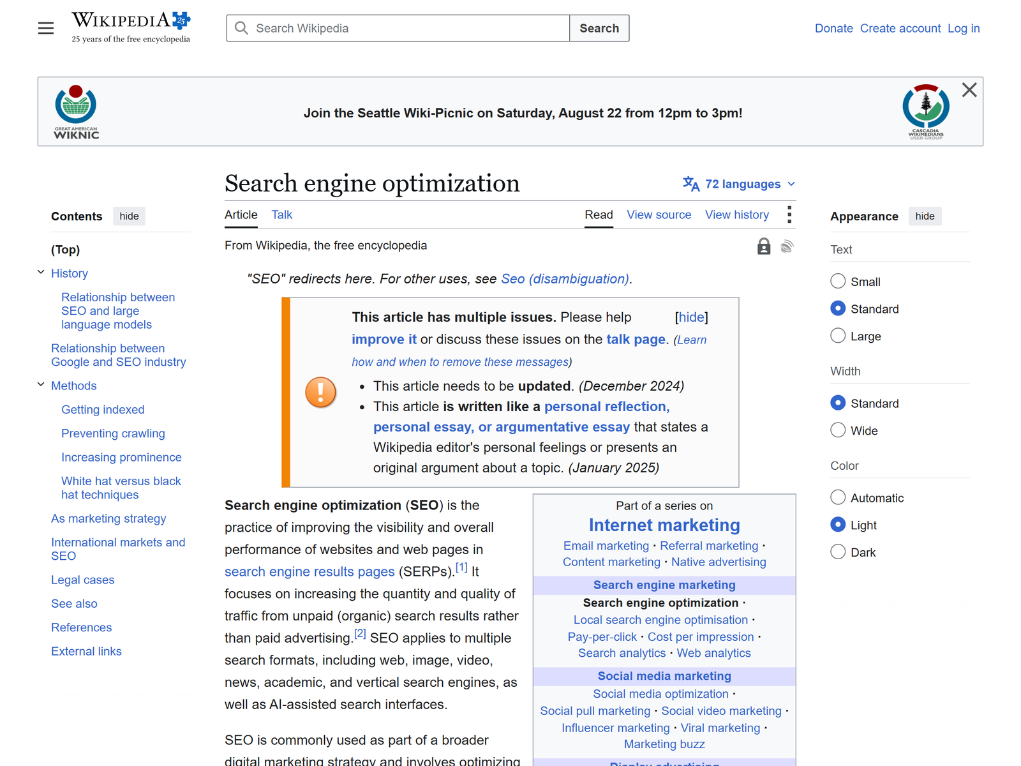Viewport: 1021px width, 766px height.
Task: Click the Donate link
Action: tap(834, 28)
